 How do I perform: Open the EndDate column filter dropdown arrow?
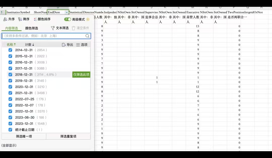(66, 12)
